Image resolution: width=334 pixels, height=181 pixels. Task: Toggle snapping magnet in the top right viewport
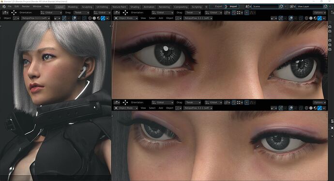coord(234,13)
